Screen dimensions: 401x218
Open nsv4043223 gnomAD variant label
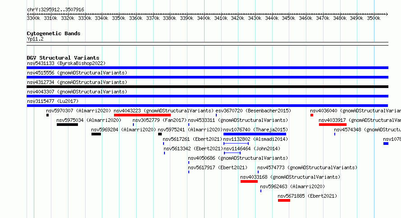[164, 111]
